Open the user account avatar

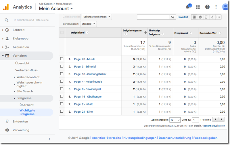[x=225, y=7]
